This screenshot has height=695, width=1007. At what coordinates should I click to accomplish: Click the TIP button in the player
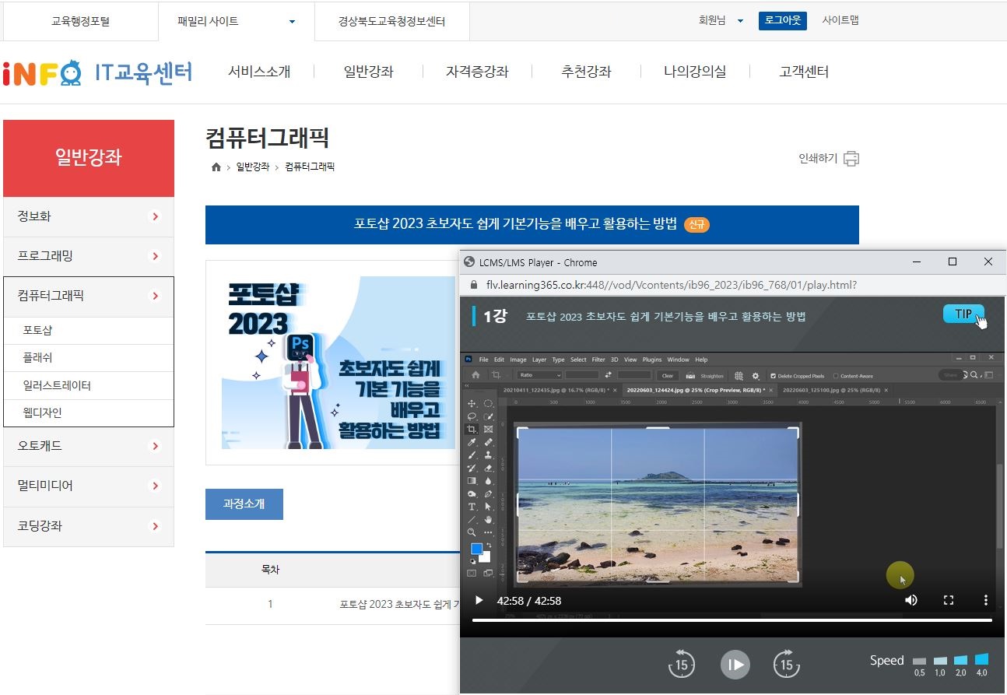coord(963,314)
